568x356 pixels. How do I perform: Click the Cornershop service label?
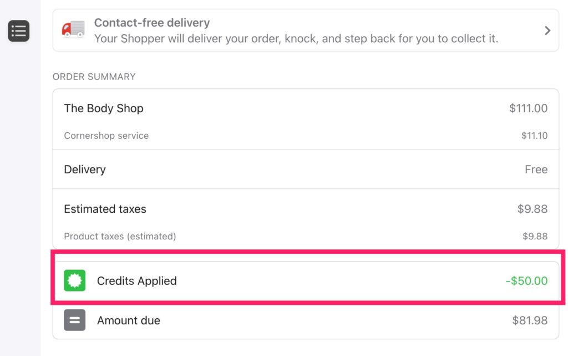click(106, 136)
